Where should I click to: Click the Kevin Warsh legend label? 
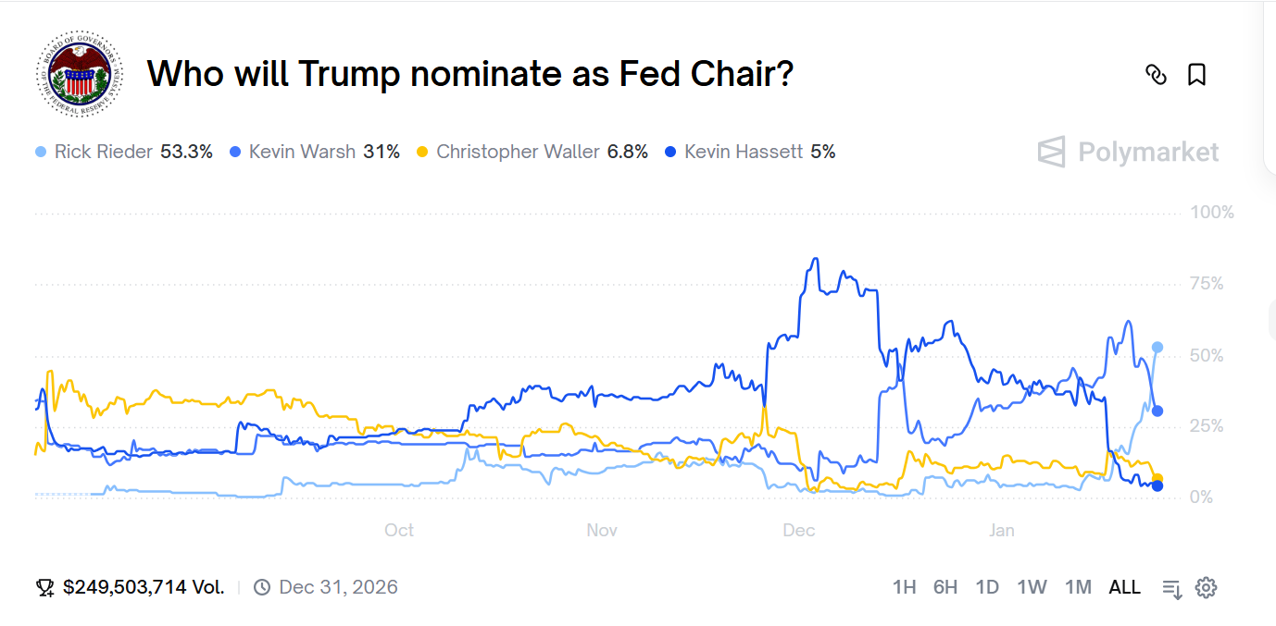click(302, 152)
